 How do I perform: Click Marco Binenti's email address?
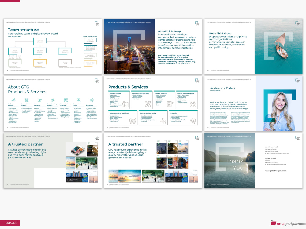(277, 164)
